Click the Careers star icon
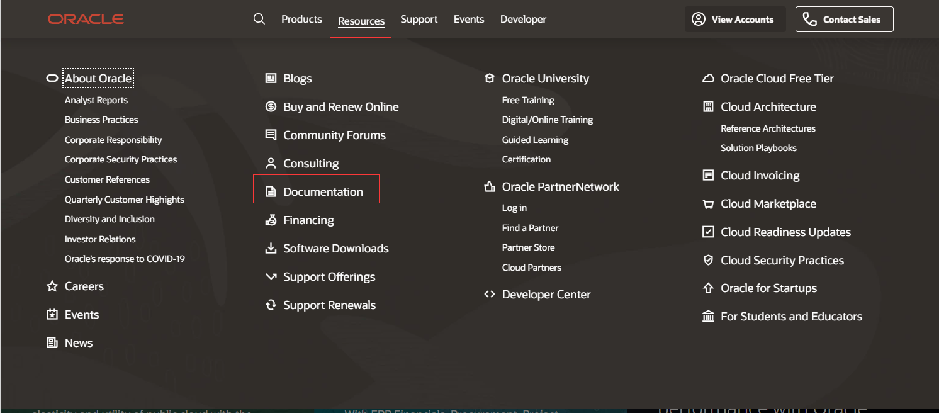 pos(52,286)
